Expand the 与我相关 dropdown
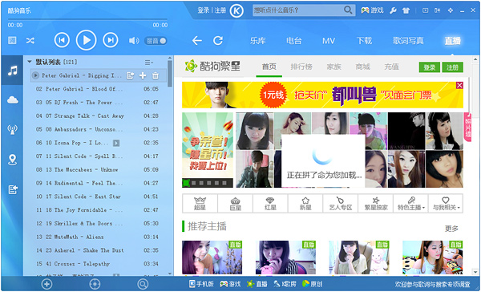Viewport: 481px width, 292px height. pyautogui.click(x=446, y=204)
